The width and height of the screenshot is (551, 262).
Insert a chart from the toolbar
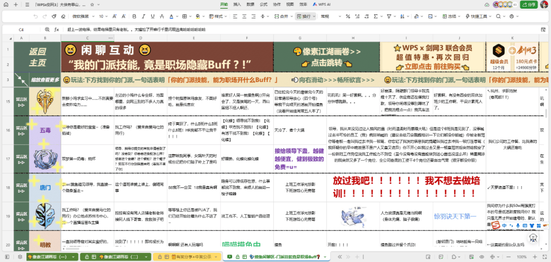[416, 16]
